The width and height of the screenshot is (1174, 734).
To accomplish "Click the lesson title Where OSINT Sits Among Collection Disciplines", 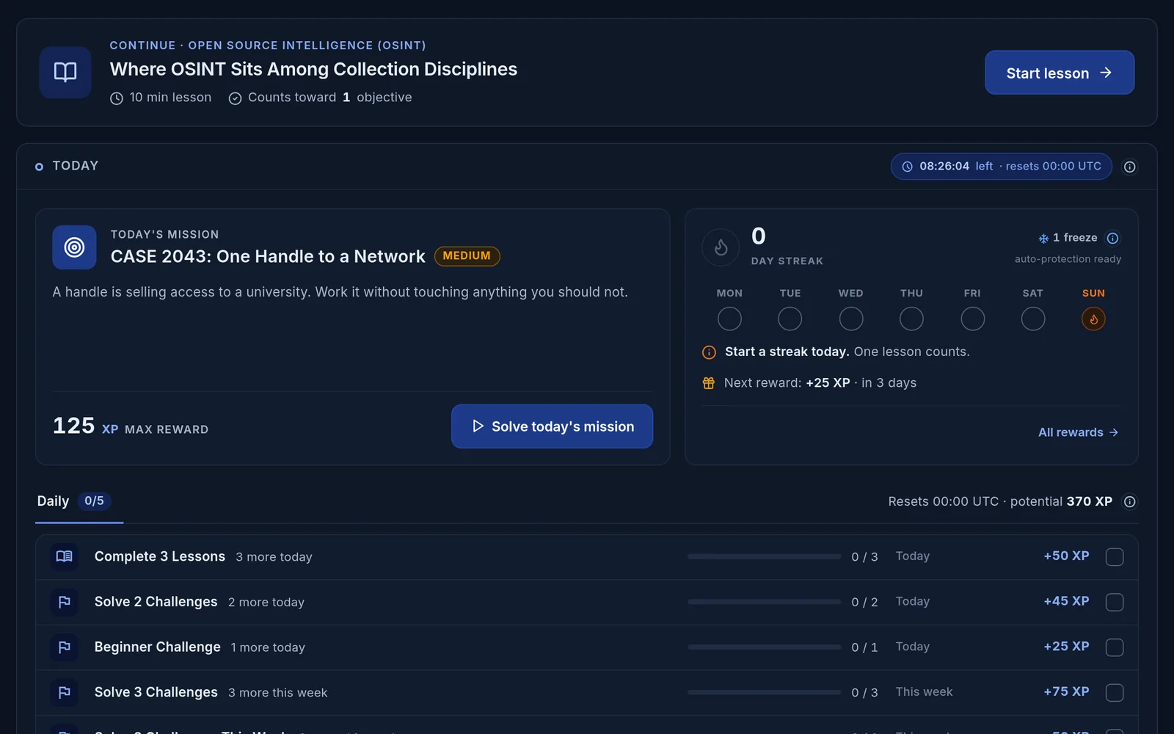I will pos(313,69).
